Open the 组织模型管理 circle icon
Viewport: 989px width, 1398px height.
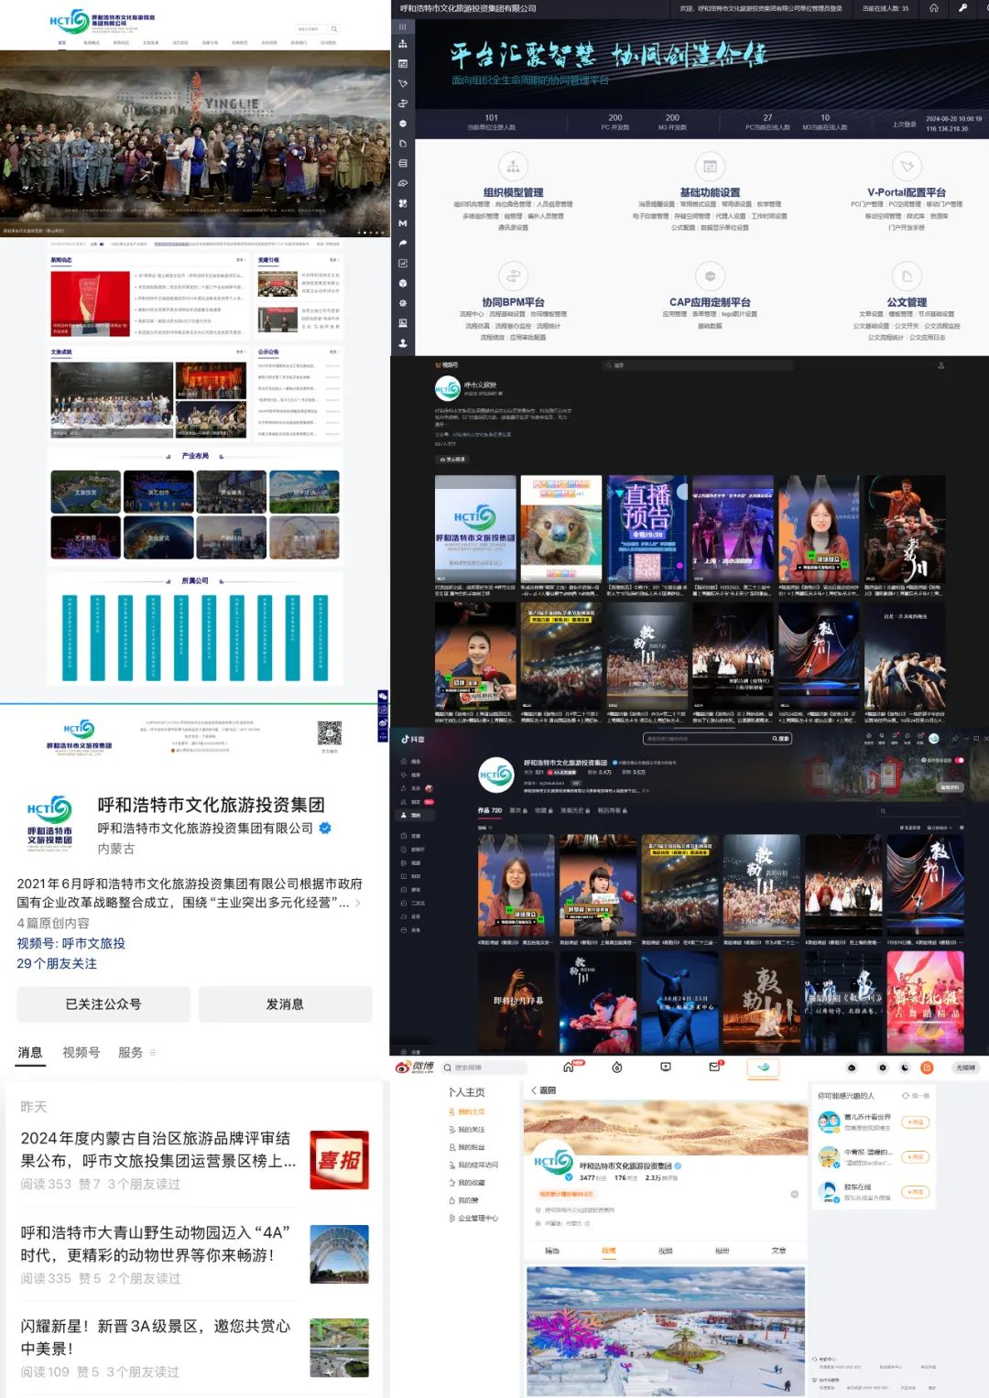tap(513, 167)
